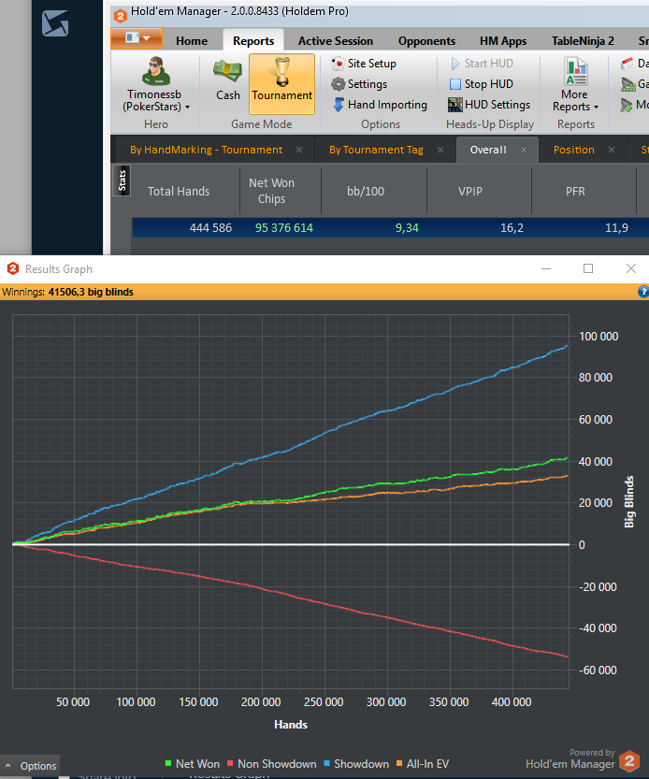Sort by Net Won Chips column header
The image size is (649, 779).
[x=271, y=192]
